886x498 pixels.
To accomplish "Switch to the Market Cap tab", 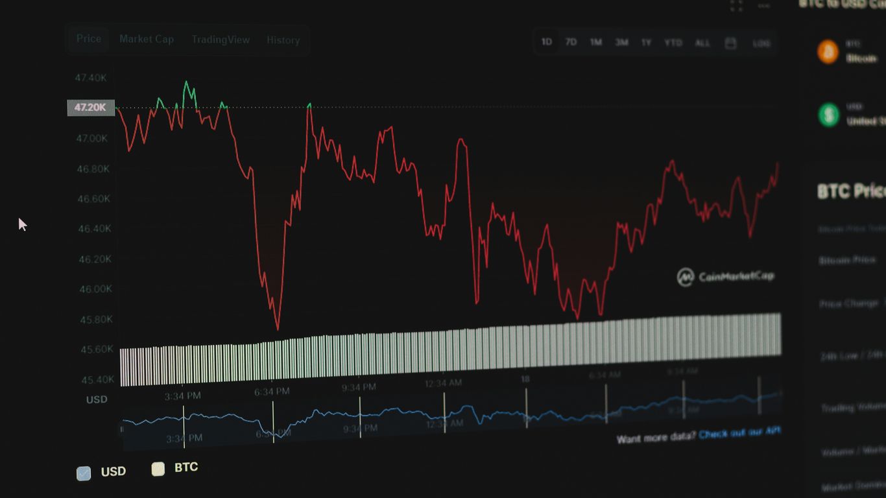I will [x=147, y=39].
